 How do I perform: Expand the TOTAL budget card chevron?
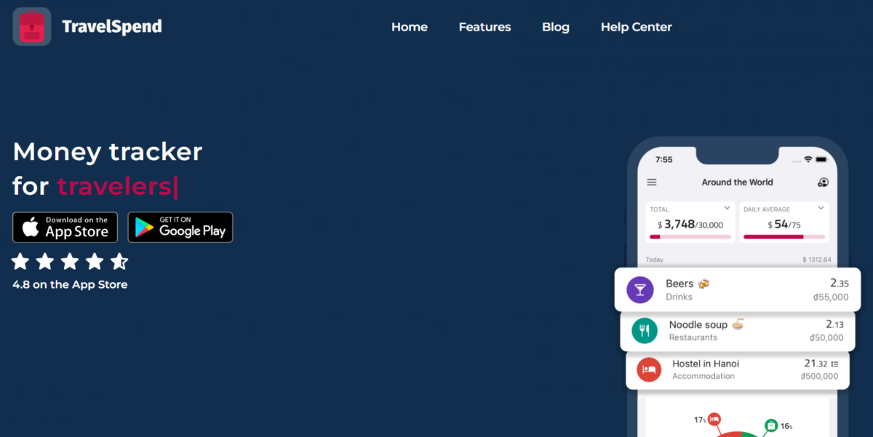point(727,208)
